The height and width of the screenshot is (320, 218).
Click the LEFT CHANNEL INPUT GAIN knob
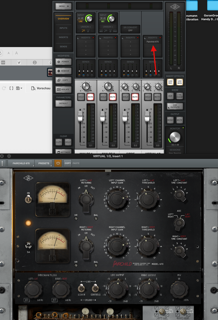tap(117, 200)
